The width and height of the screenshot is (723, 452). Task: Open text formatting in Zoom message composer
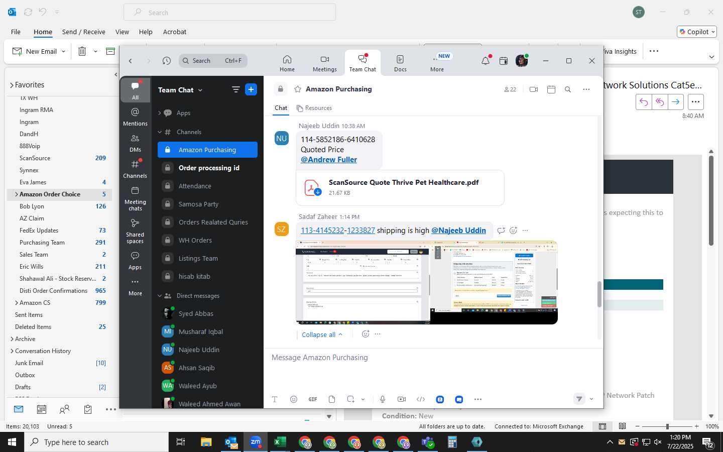pos(275,399)
